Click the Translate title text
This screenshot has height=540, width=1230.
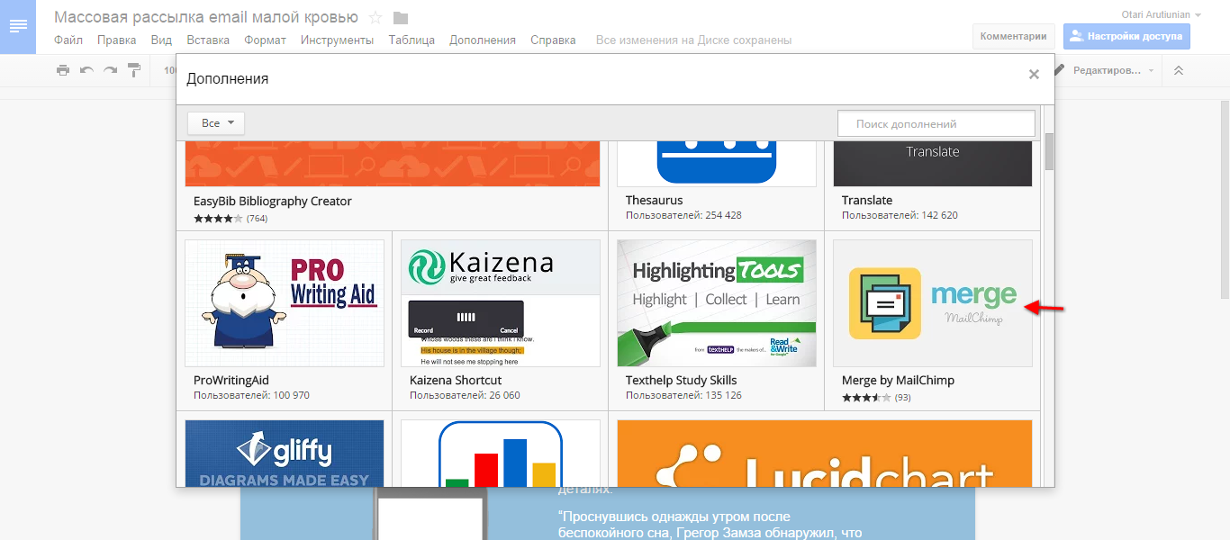(867, 201)
